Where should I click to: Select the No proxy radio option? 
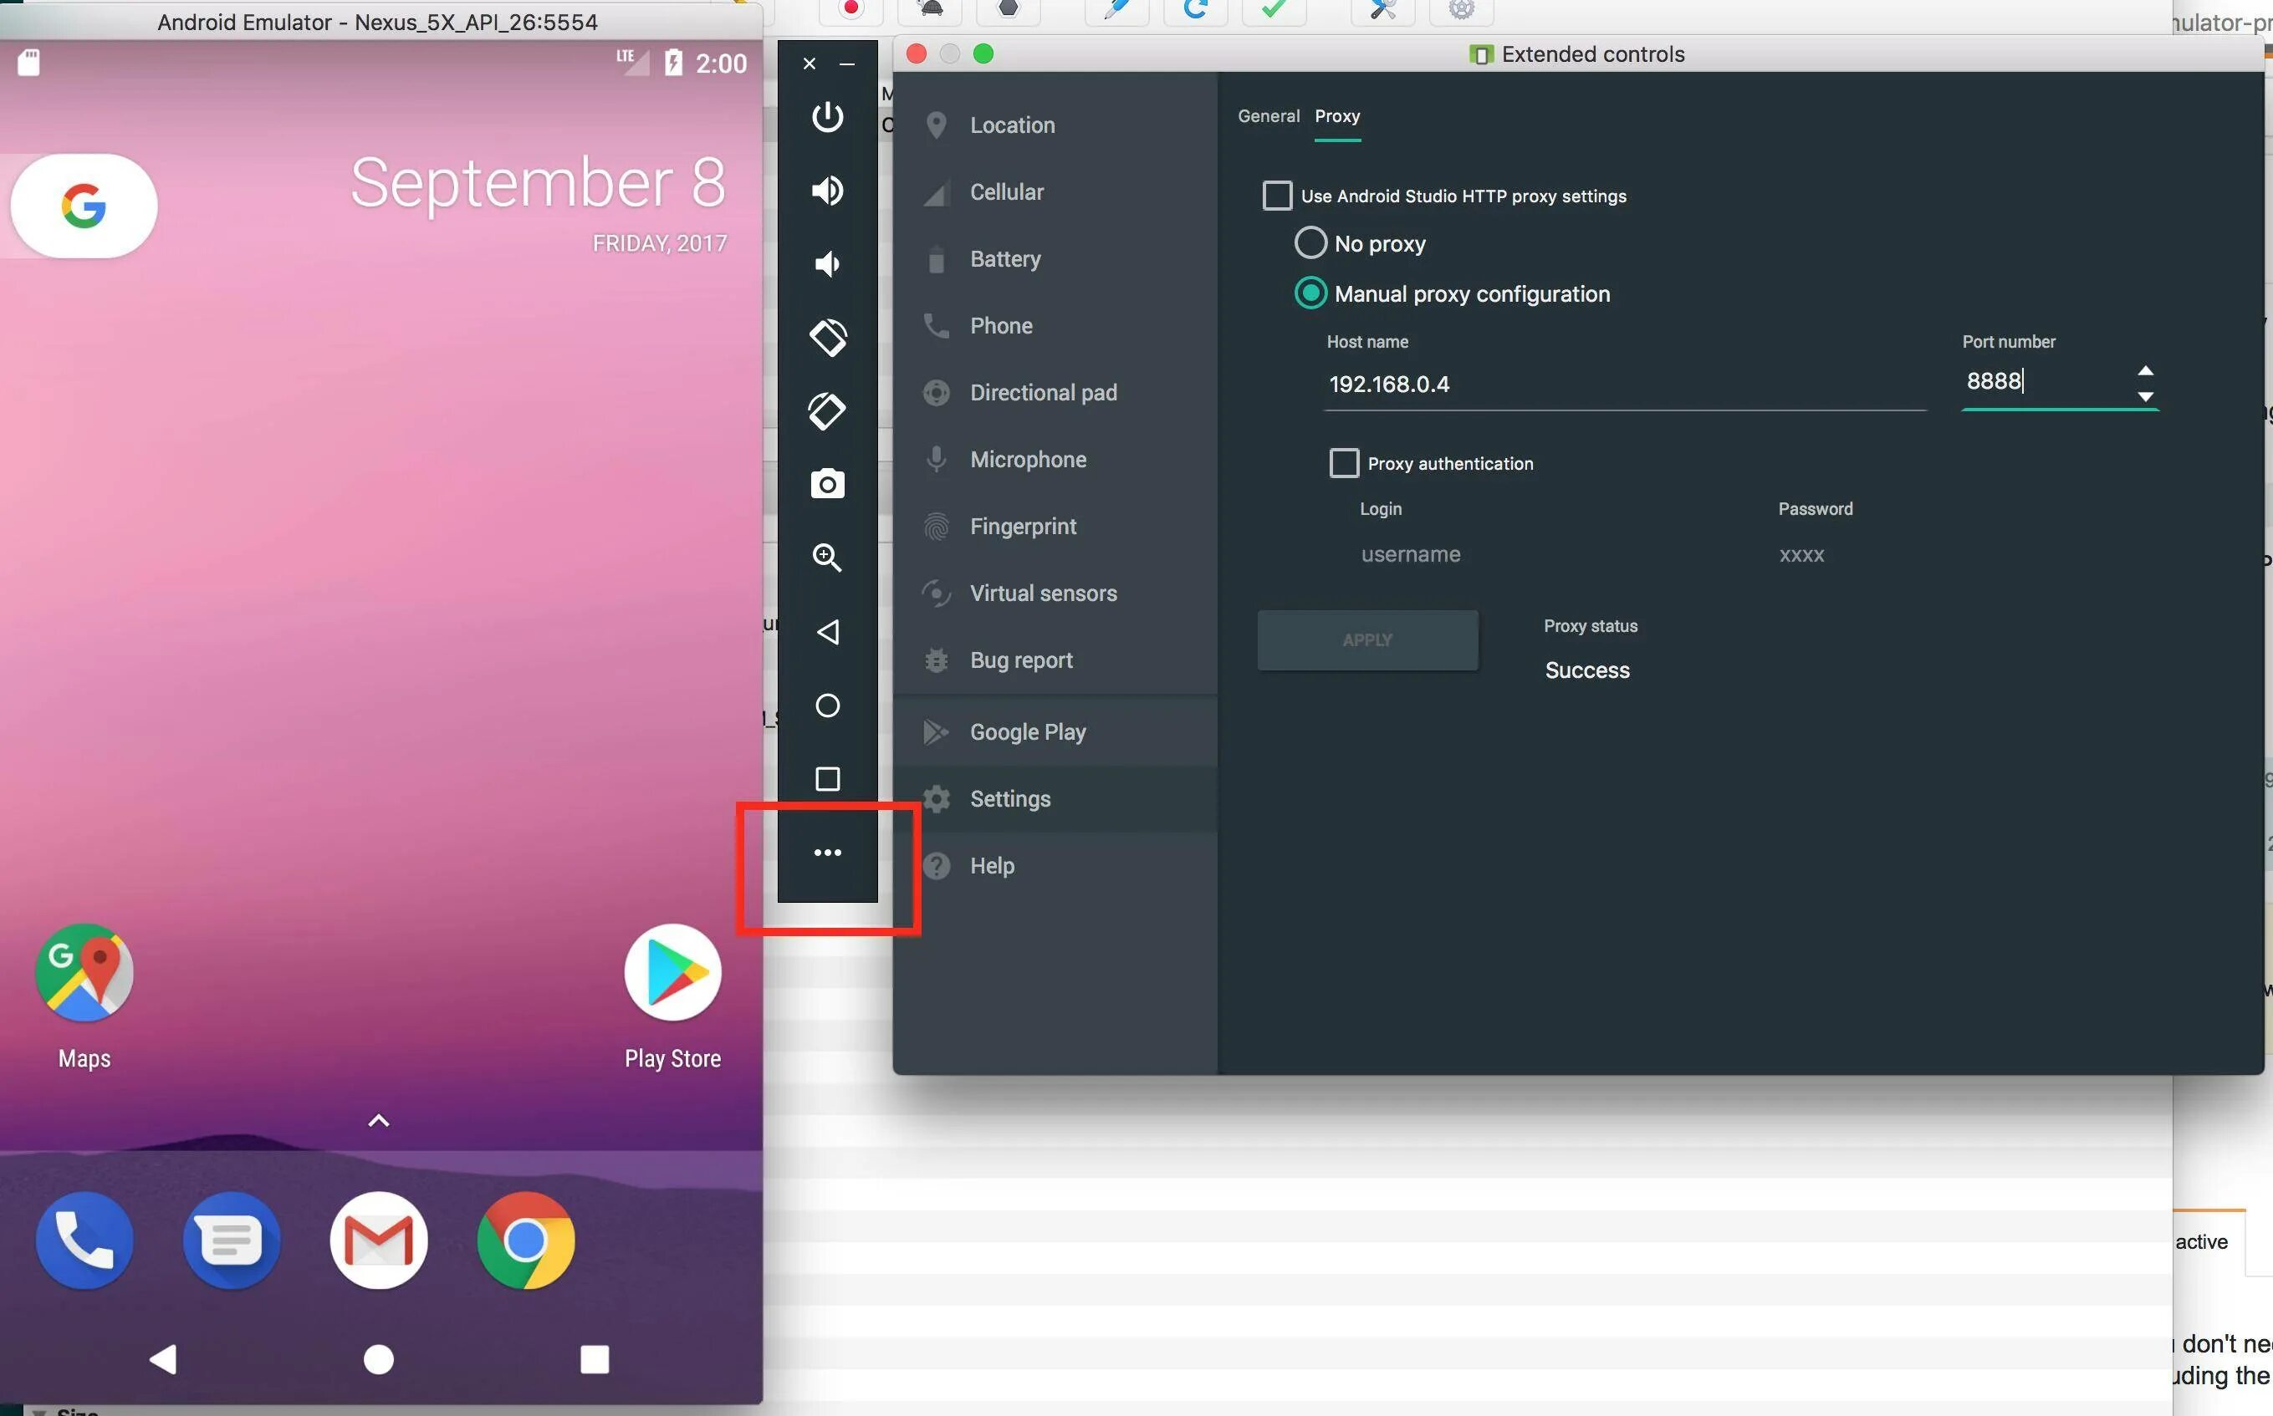1310,243
